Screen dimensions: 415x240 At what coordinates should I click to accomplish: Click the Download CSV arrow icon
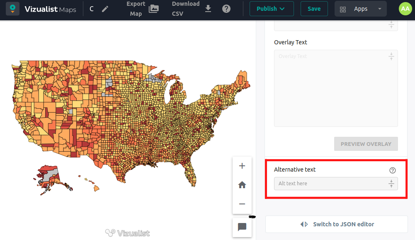[208, 9]
